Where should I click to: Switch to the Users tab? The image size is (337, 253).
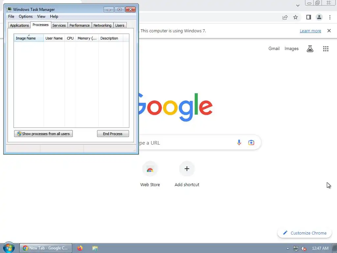click(120, 25)
